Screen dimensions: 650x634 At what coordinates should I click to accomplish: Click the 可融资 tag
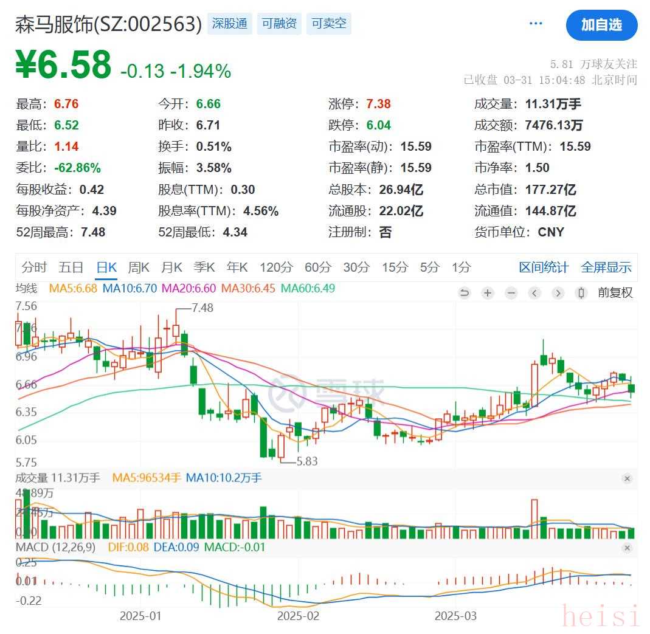[279, 23]
